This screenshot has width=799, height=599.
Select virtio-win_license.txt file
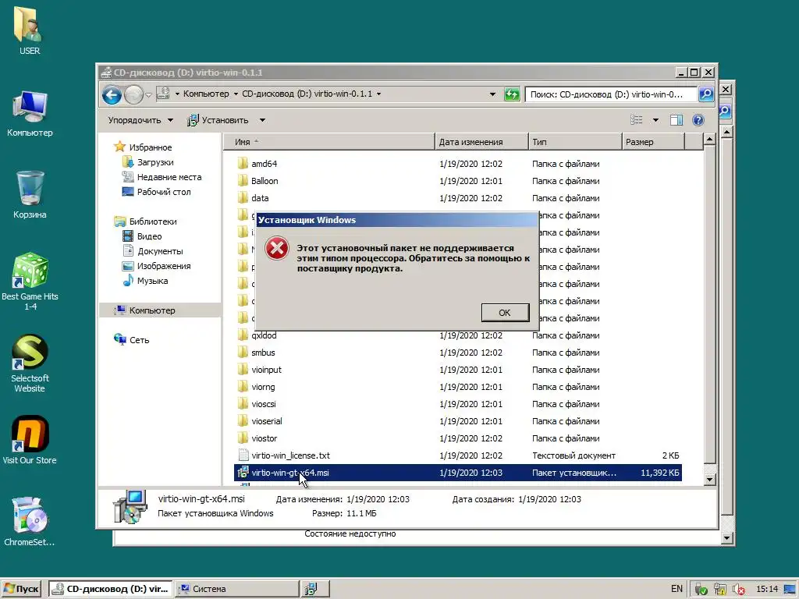(x=290, y=455)
